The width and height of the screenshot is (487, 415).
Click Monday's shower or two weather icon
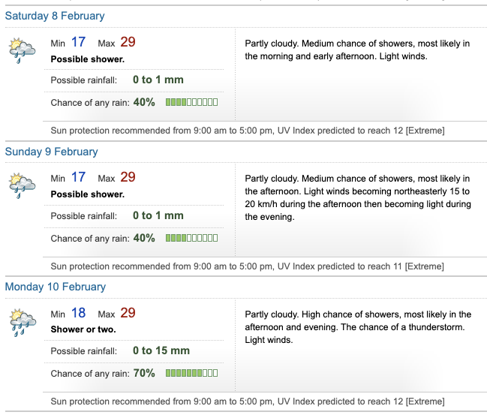23,321
